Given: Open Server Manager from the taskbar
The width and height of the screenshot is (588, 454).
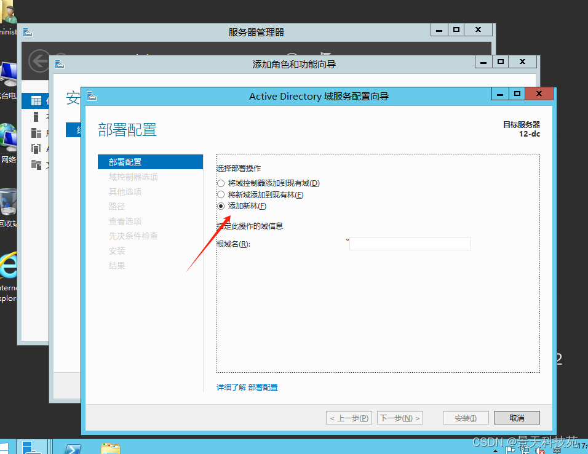Looking at the screenshot, I should coord(32,448).
